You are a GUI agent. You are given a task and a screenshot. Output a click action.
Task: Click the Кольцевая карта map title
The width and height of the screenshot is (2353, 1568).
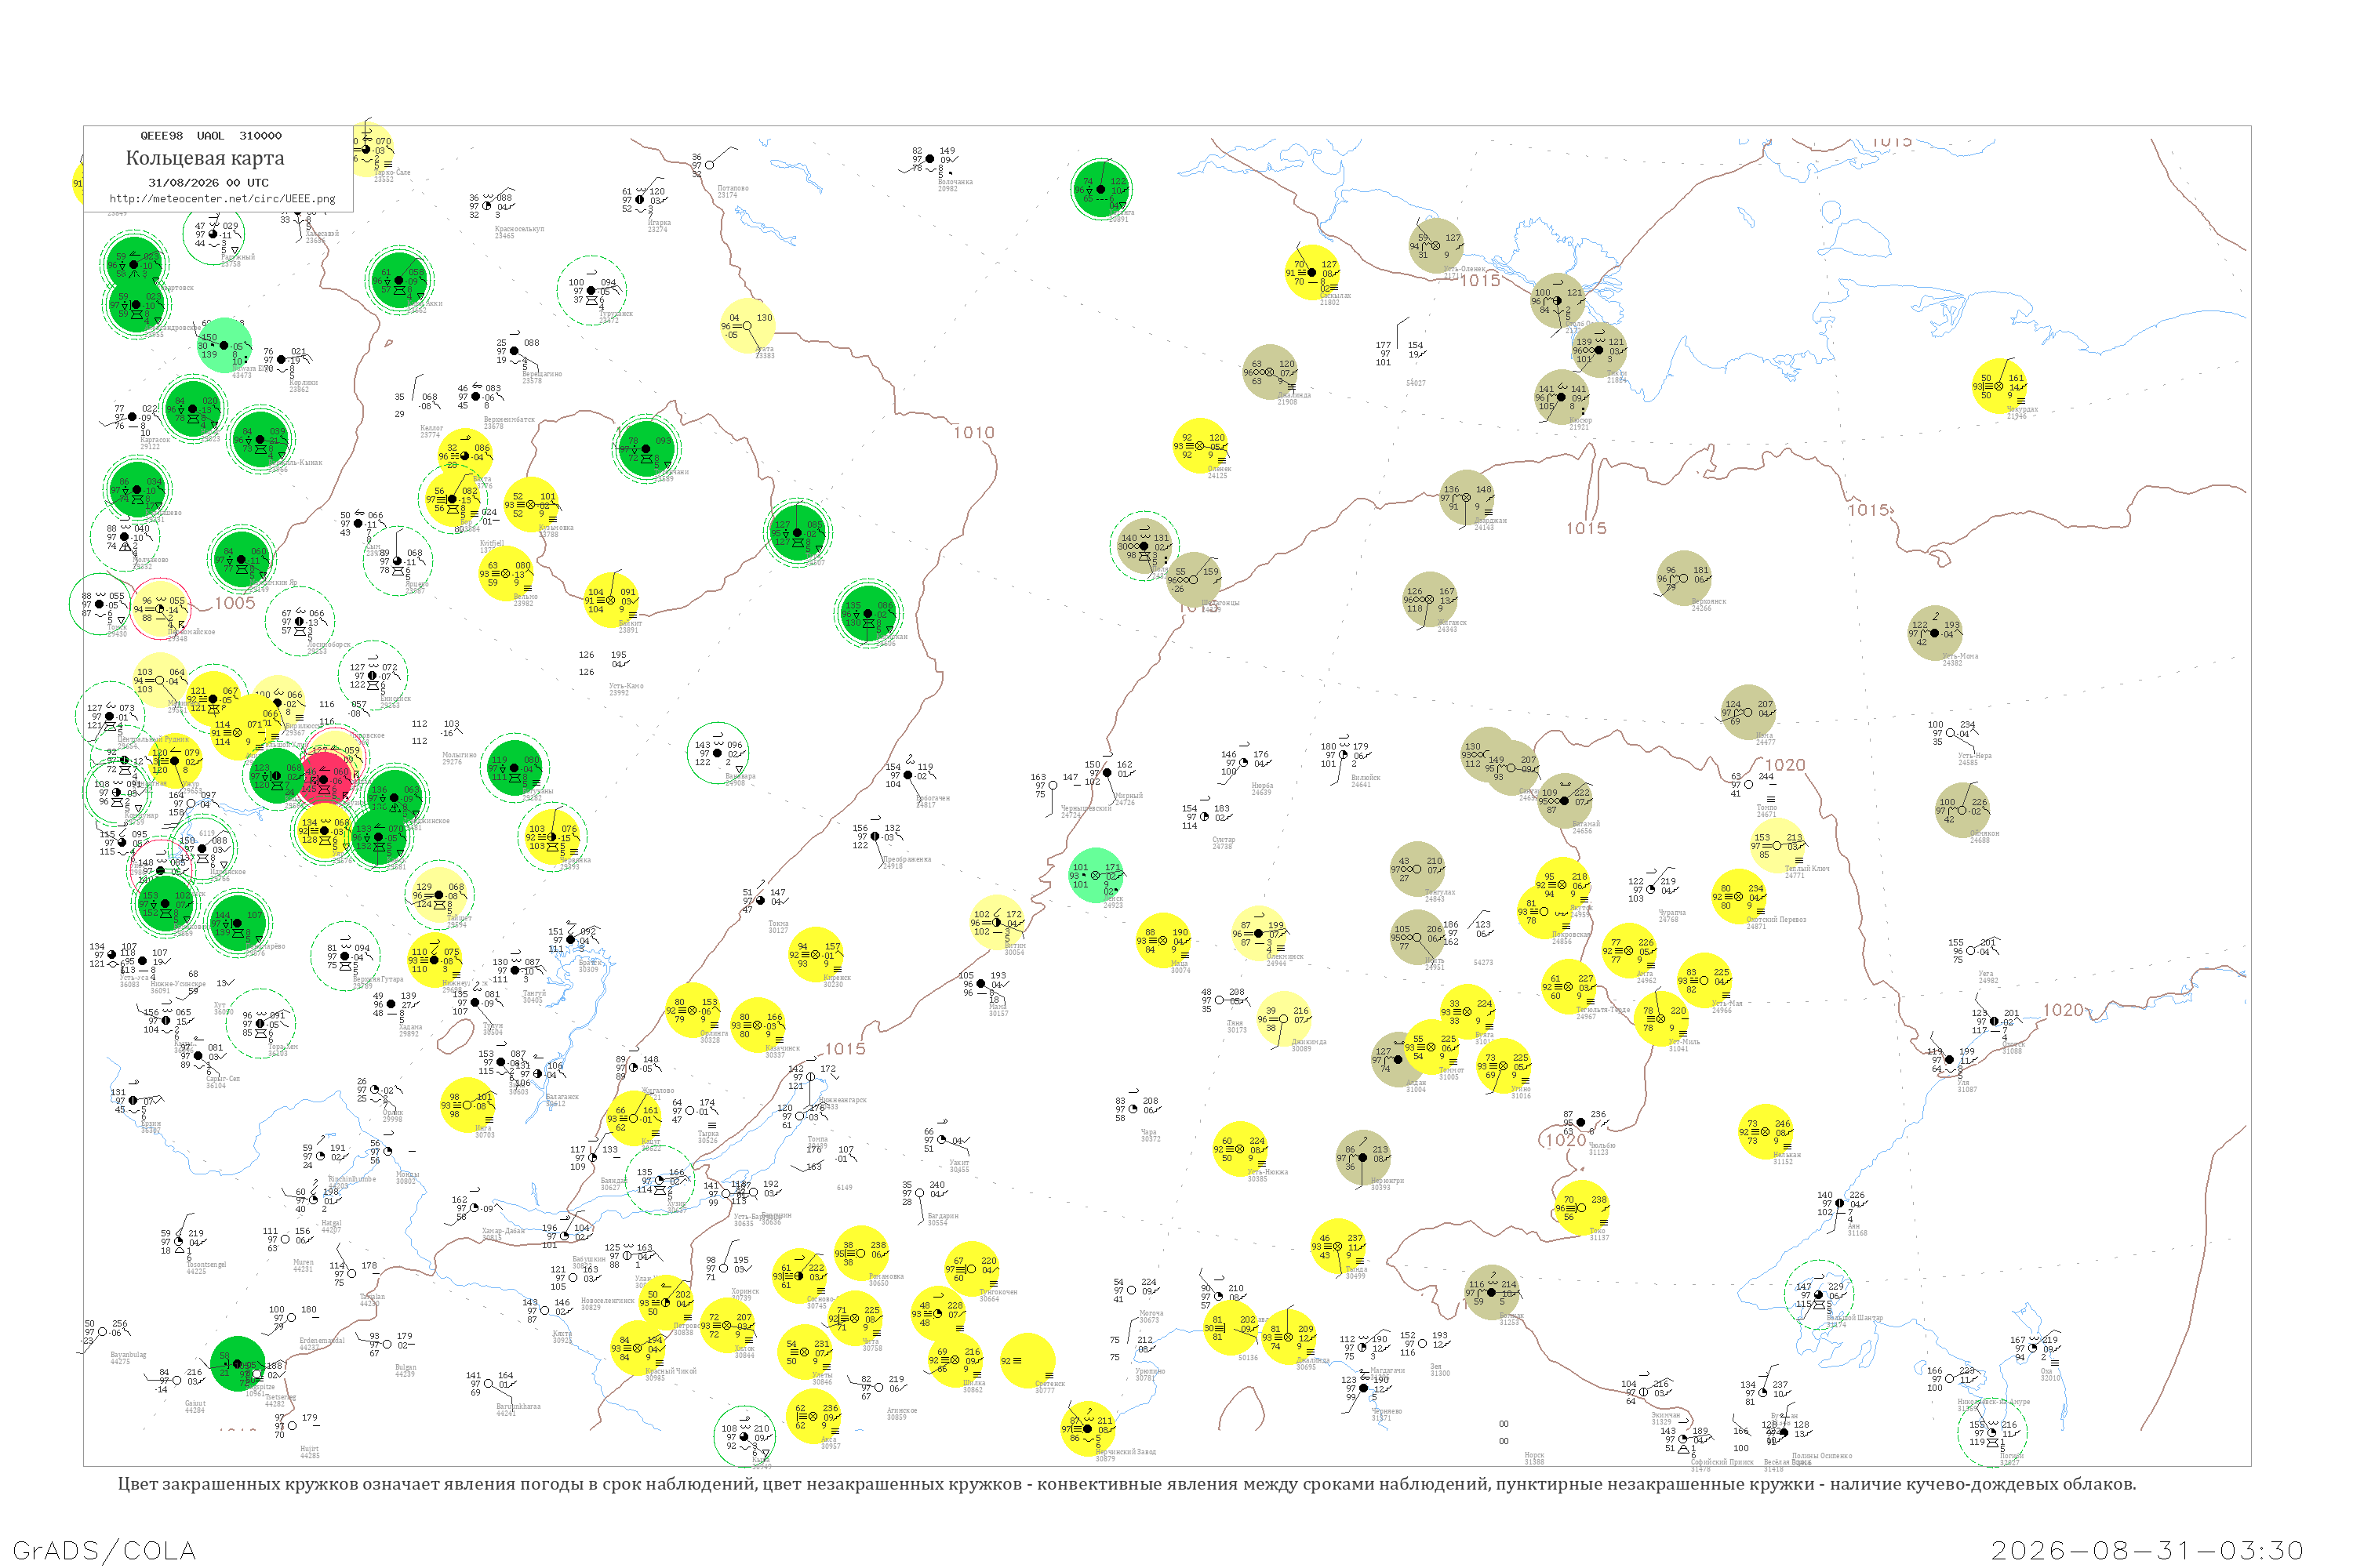(205, 158)
